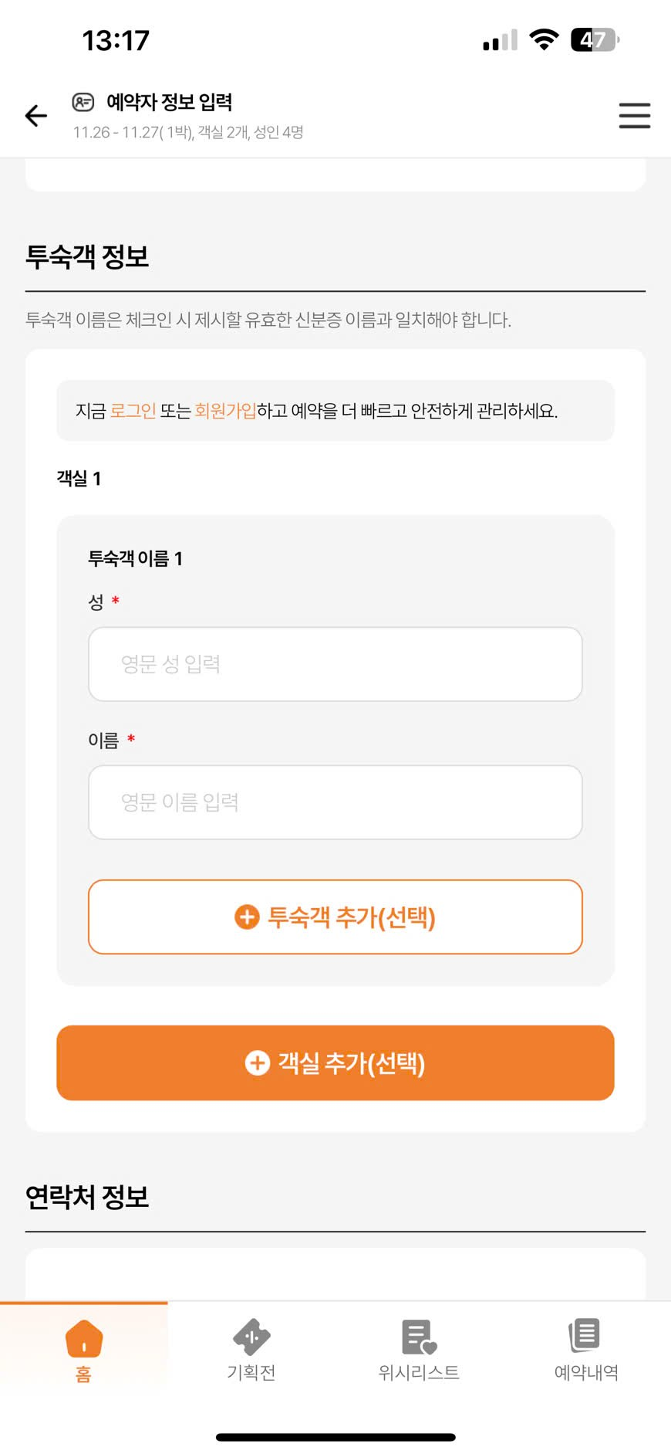Screen dimensions: 671x1454
Task: Focus the 영문 성 입력 field
Action: point(335,664)
